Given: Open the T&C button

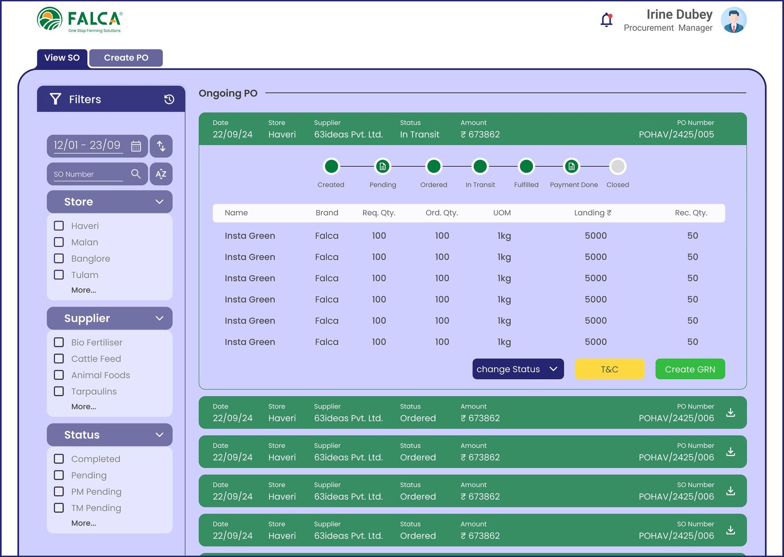Looking at the screenshot, I should [x=609, y=369].
